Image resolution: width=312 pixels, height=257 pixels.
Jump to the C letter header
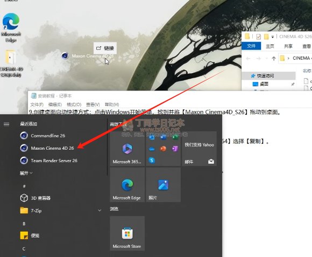pos(24,249)
